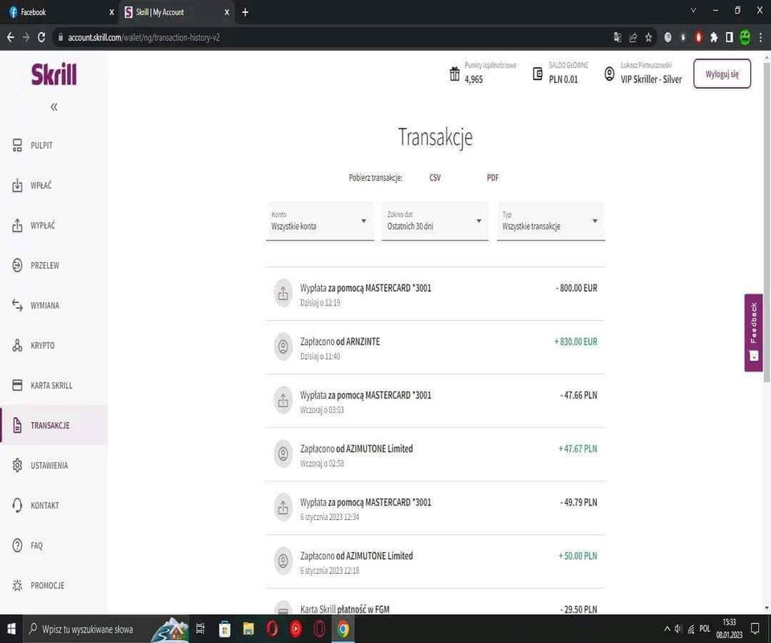Open the Opera browser taskbar icon
Image resolution: width=771 pixels, height=643 pixels.
click(272, 629)
